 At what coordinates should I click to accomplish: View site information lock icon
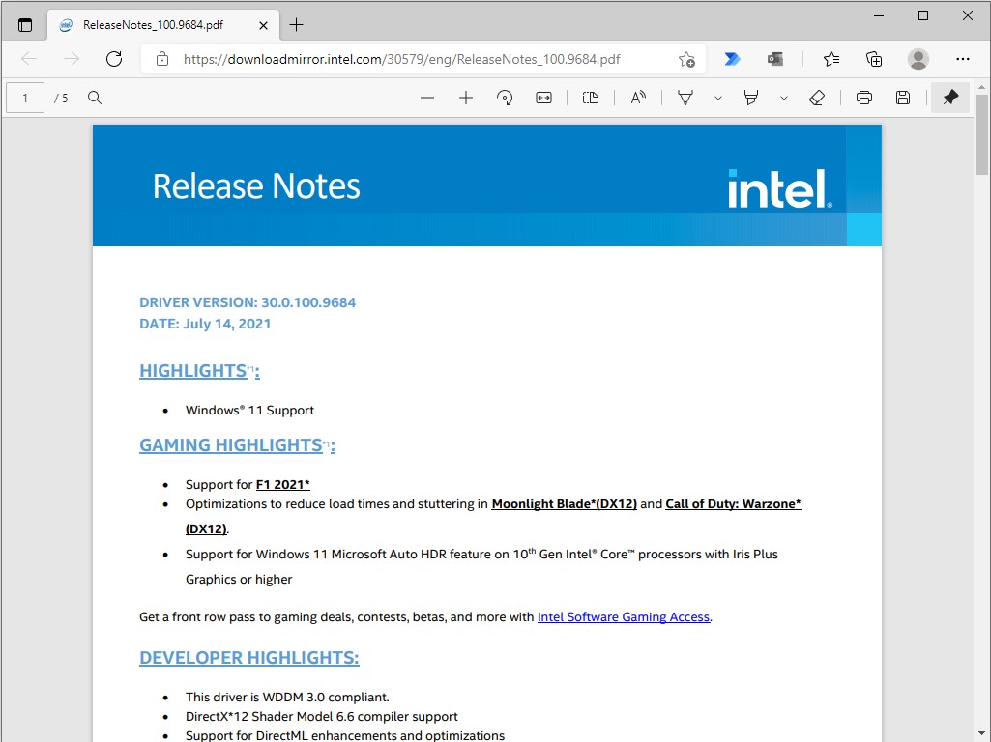pyautogui.click(x=162, y=59)
